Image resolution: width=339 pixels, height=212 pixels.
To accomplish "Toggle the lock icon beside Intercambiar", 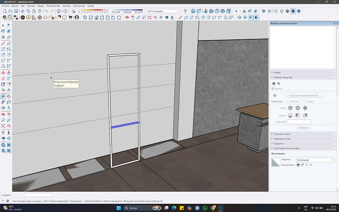I will click(x=303, y=165).
